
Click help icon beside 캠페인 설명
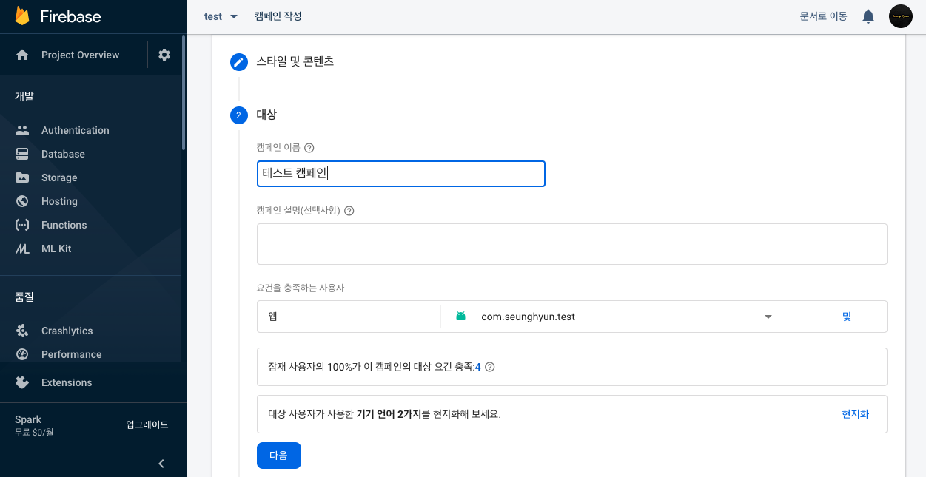tap(349, 210)
